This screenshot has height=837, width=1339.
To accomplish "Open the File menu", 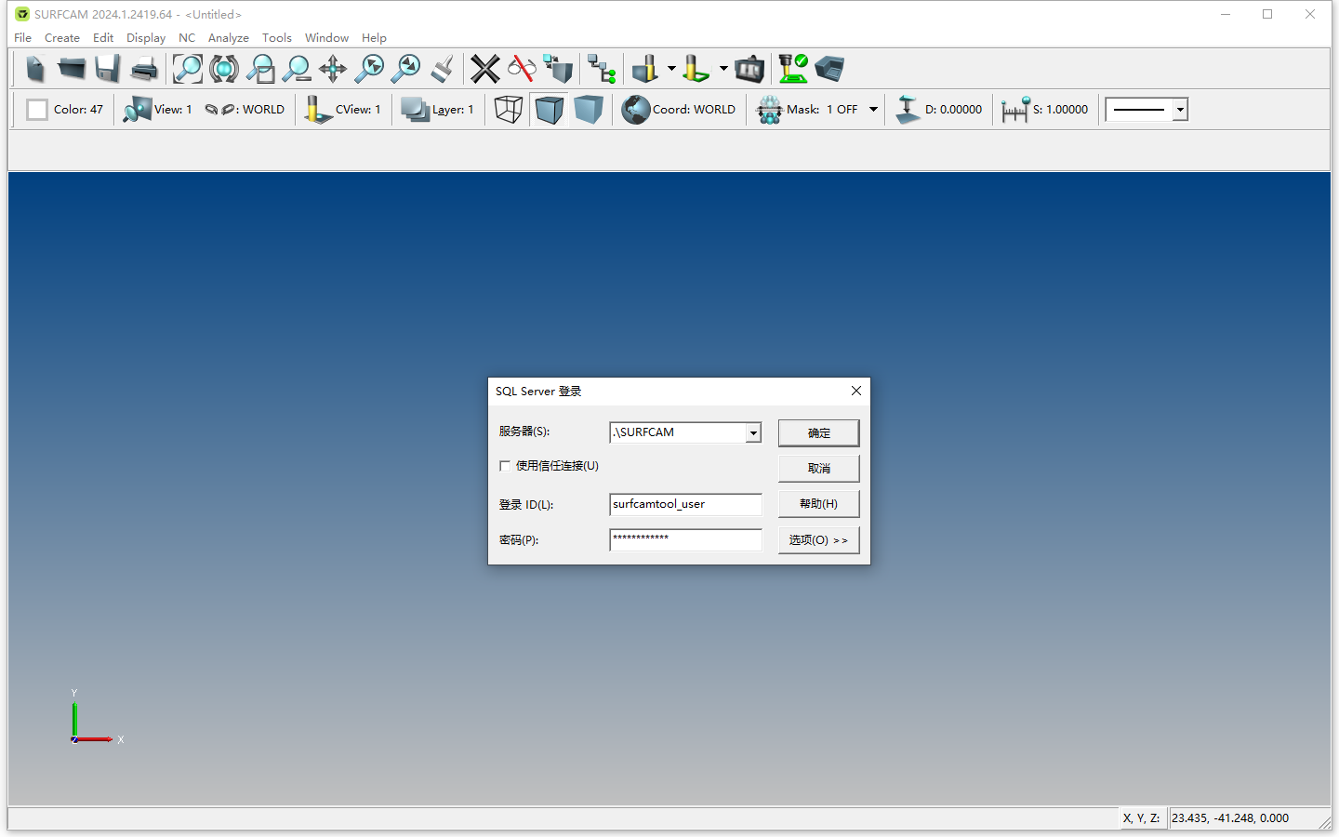I will click(x=23, y=38).
